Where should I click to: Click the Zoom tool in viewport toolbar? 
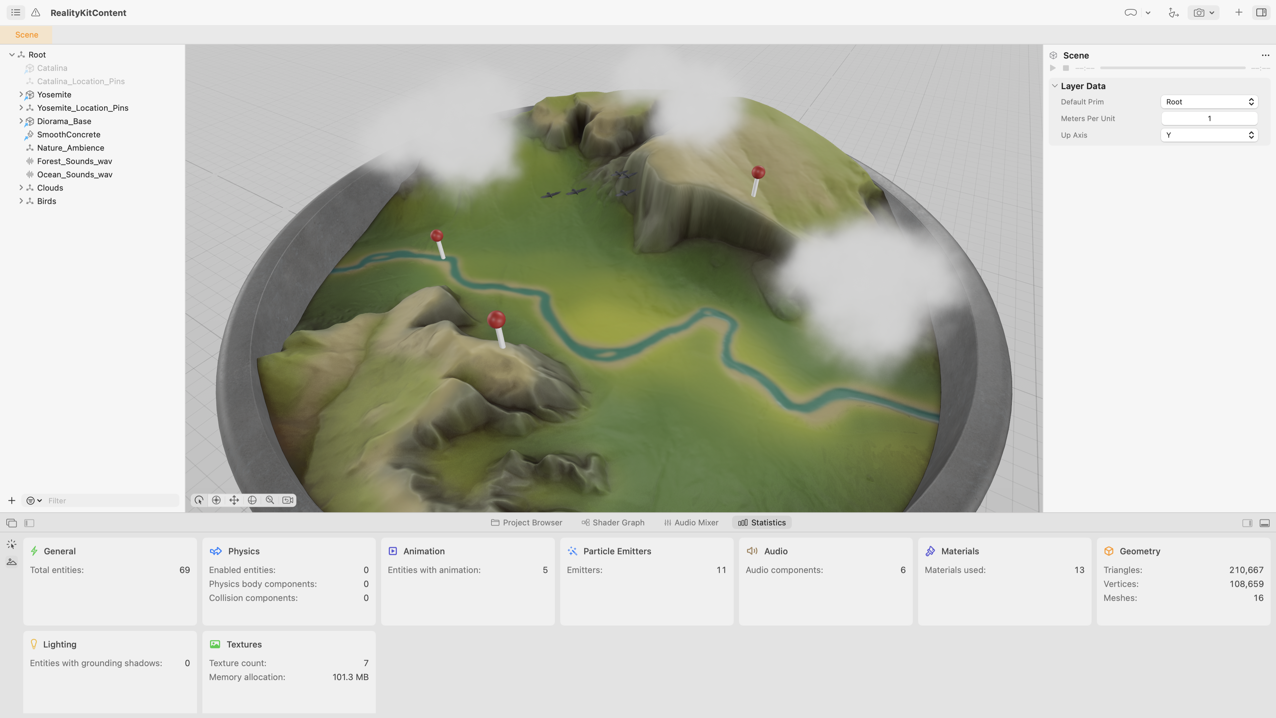[x=270, y=500]
